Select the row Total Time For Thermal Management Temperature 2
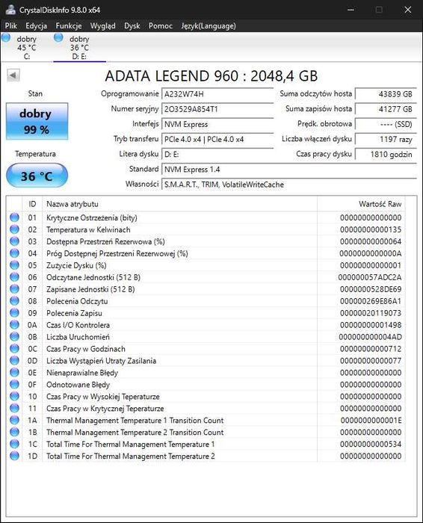The image size is (423, 523). click(206, 456)
